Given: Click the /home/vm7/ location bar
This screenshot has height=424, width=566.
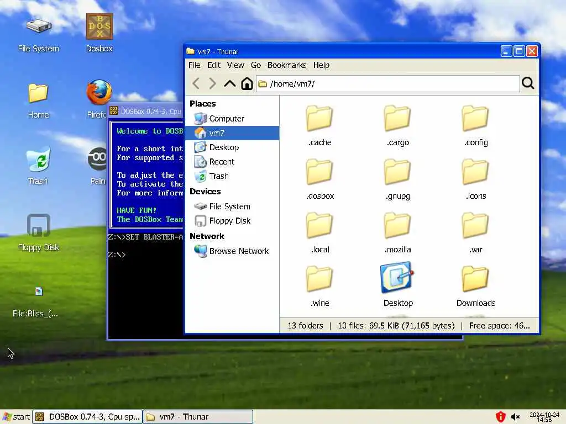Looking at the screenshot, I should tap(388, 84).
